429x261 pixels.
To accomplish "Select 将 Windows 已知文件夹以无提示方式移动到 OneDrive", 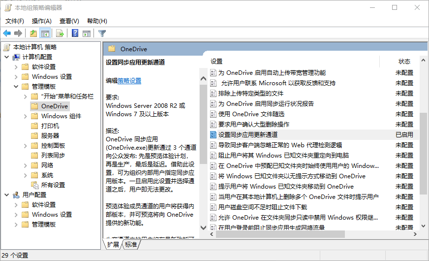I will click(292, 176).
